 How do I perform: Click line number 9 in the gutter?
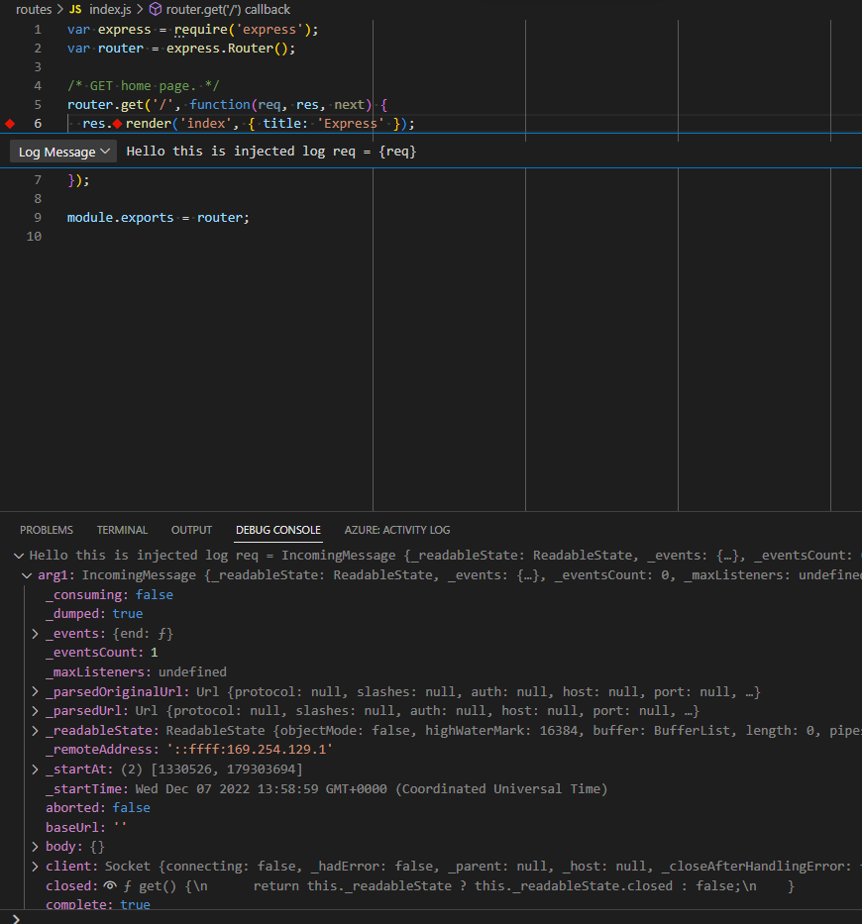38,218
